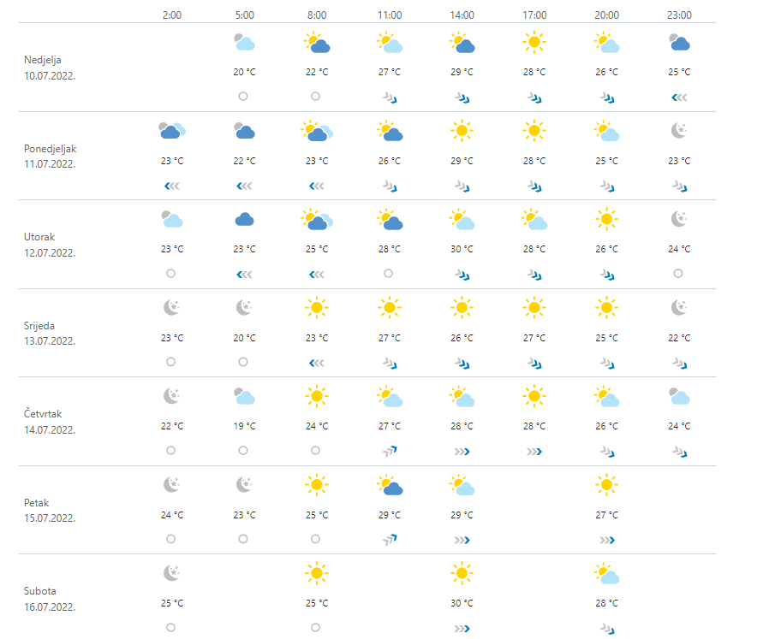Select the 30 °C value for Subota 14:00
Viewport: 757px width, 639px height.
[x=462, y=603]
